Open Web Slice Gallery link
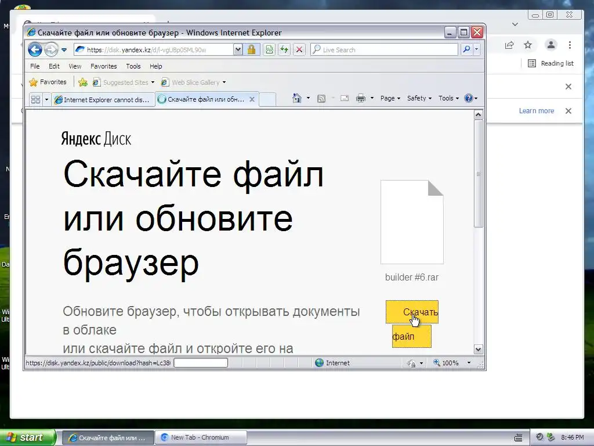Viewport: 594px width, 446px height. click(193, 82)
